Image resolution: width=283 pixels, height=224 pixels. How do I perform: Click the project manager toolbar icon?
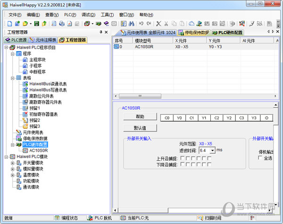[87, 24]
